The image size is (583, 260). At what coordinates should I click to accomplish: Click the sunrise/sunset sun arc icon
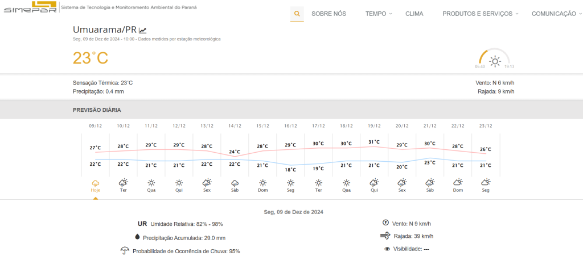coord(495,60)
